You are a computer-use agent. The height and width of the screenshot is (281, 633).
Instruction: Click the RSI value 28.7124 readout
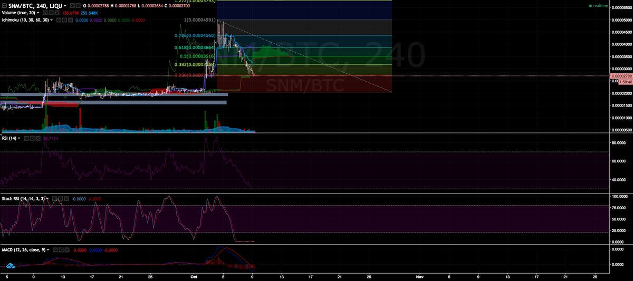tap(51, 138)
